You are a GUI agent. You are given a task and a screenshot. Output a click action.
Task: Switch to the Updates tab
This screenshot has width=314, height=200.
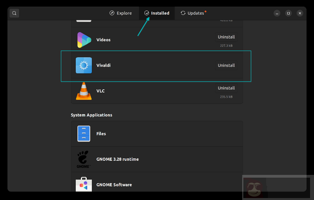tap(193, 13)
